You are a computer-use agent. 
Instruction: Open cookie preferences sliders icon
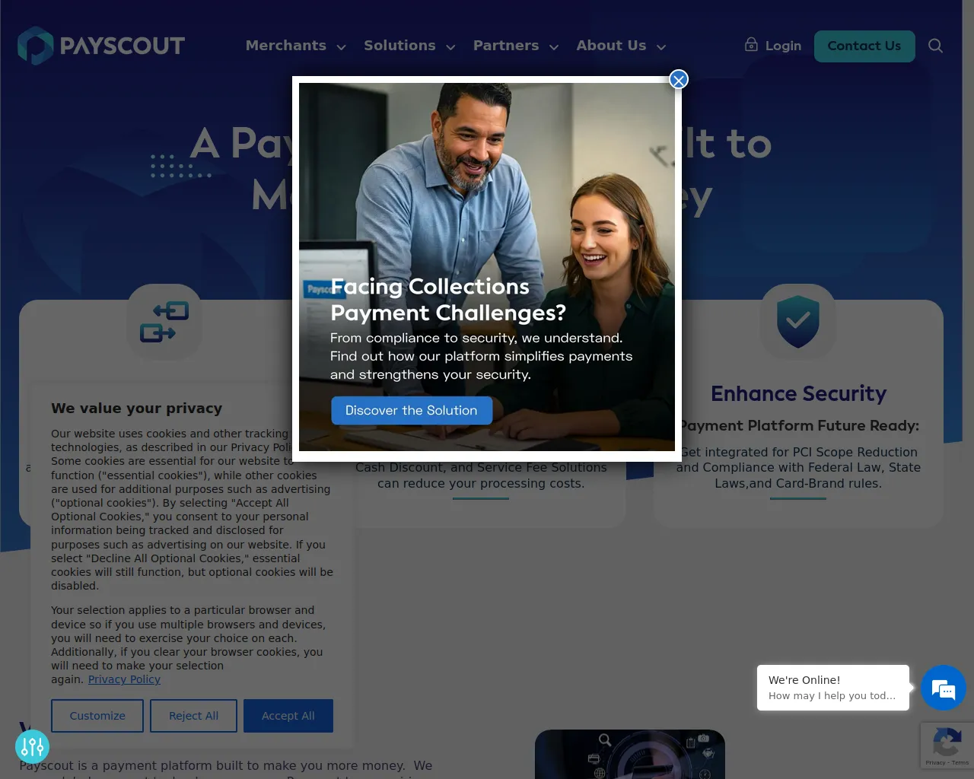[x=32, y=746]
